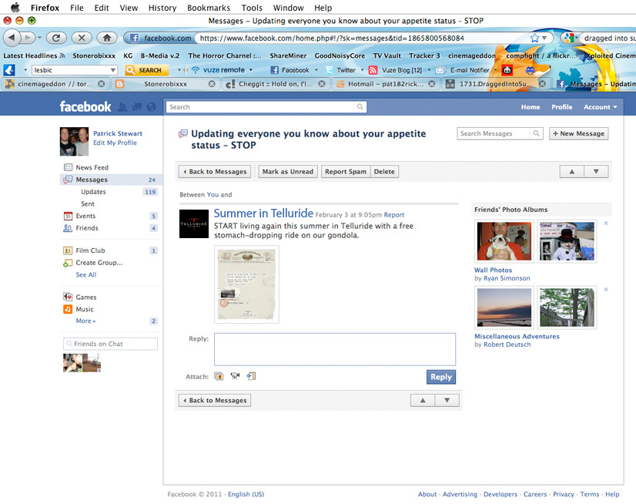Click the Privacy footer link
Image resolution: width=636 pixels, height=504 pixels.
564,494
